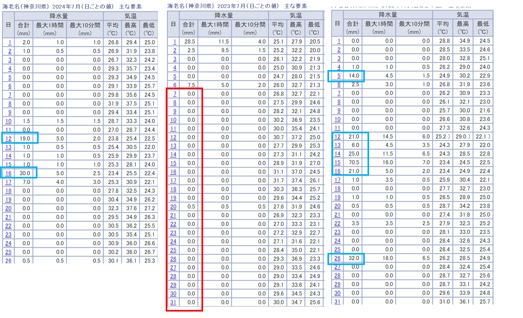The image size is (523, 318).
Task: Select day 20 link in 2023 table
Action: click(173, 207)
